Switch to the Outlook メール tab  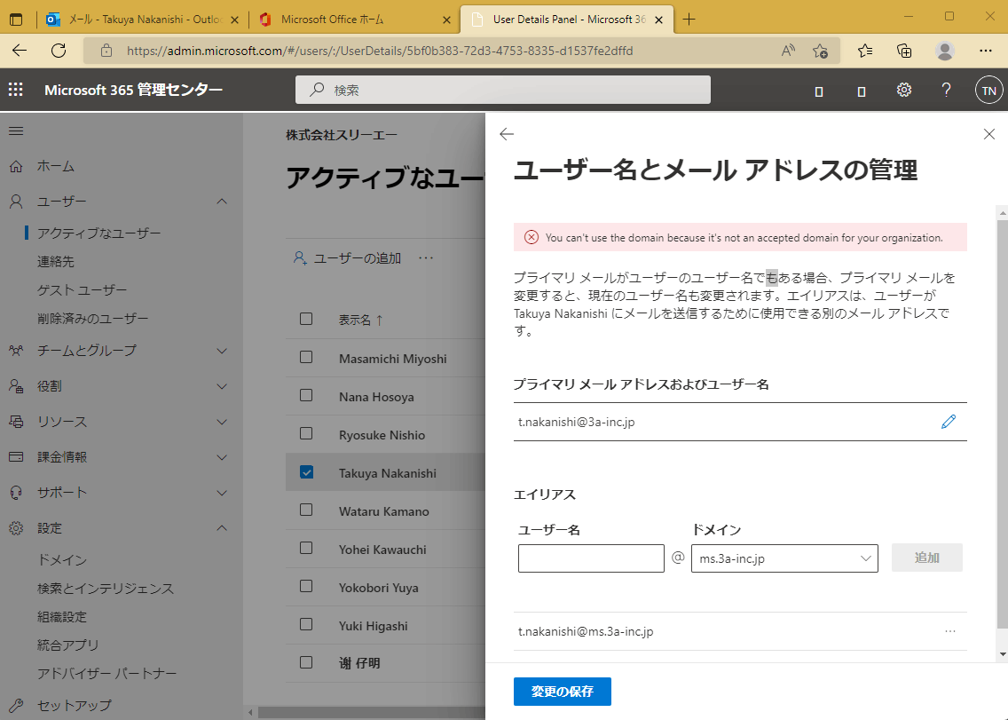[x=142, y=20]
